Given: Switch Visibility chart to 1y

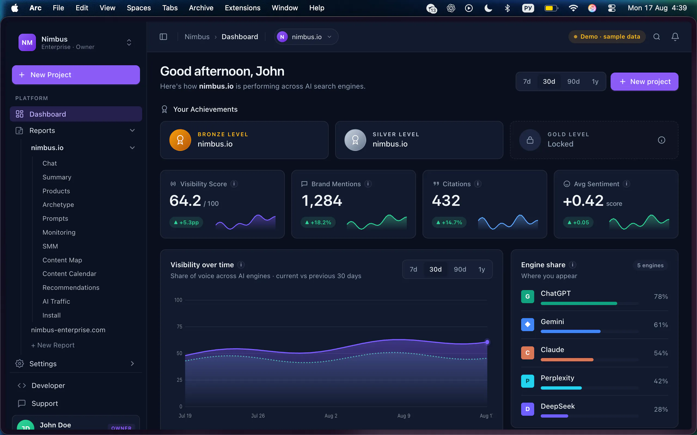Looking at the screenshot, I should (482, 269).
